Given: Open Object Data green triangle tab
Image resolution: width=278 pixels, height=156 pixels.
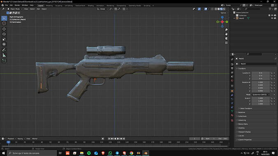Looking at the screenshot, I should click(232, 111).
